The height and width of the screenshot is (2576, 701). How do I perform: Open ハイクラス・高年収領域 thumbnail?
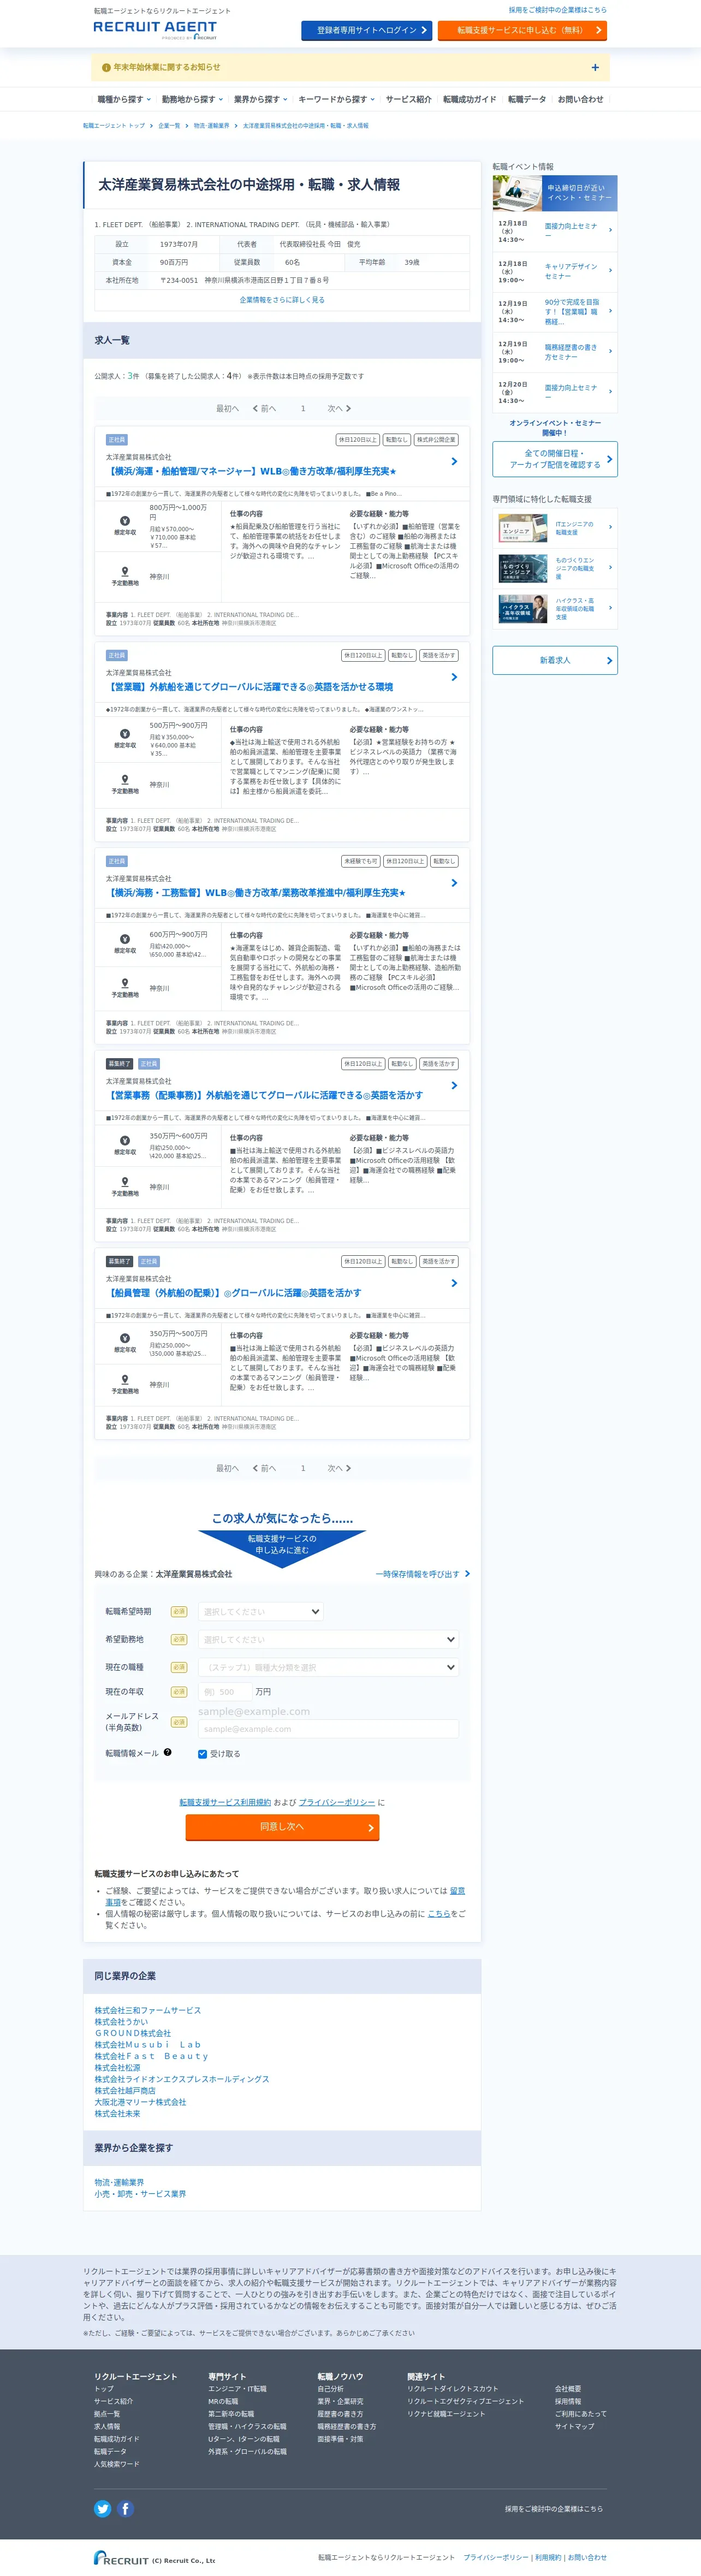tap(522, 608)
